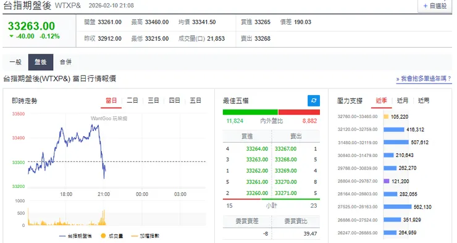The image size is (457, 243).
Task: Click ask price 33271.00
Action: tap(285, 193)
